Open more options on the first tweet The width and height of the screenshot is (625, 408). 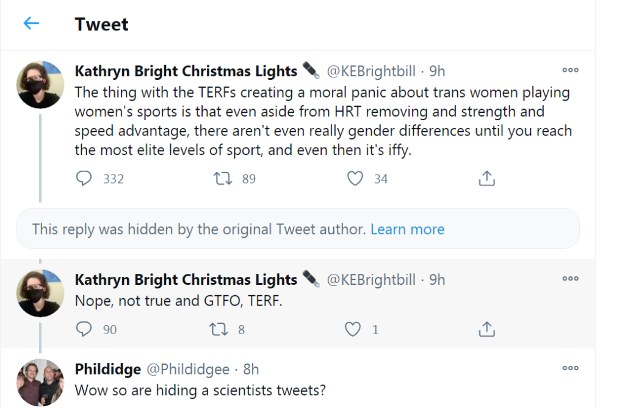[x=570, y=70]
